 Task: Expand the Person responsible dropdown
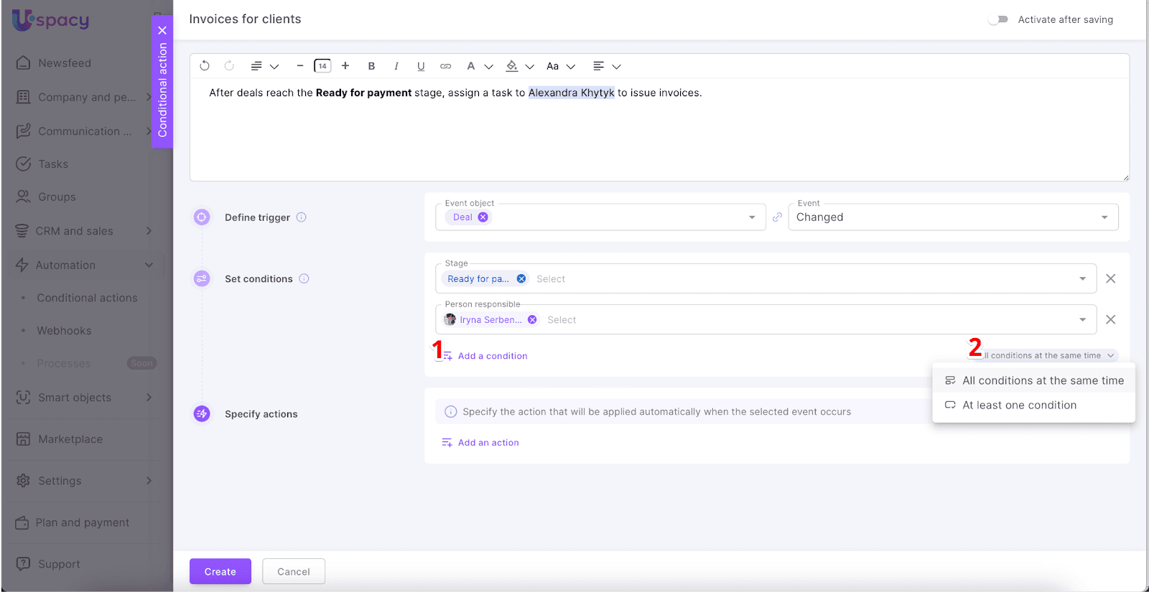click(x=1082, y=320)
